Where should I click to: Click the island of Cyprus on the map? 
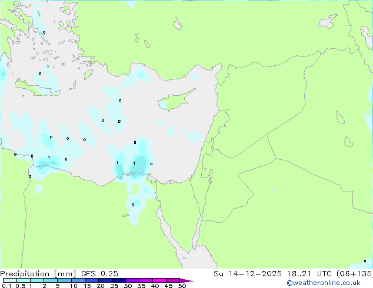175,101
